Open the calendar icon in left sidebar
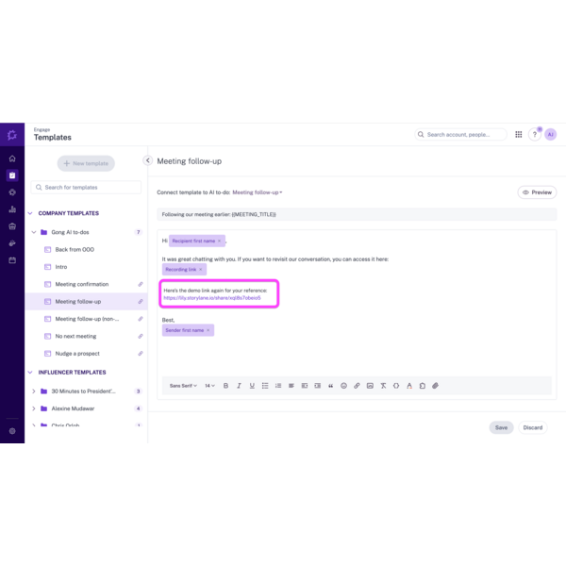The height and width of the screenshot is (566, 566). coord(12,260)
